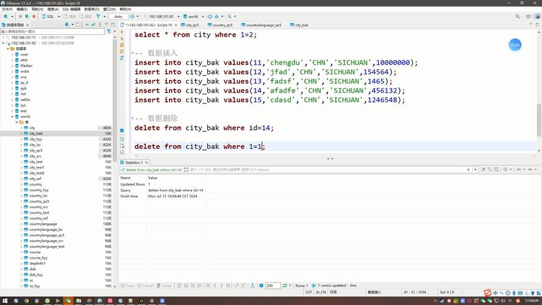Click the results forward navigation arrow icon
Image resolution: width=542 pixels, height=305 pixels.
point(530,170)
